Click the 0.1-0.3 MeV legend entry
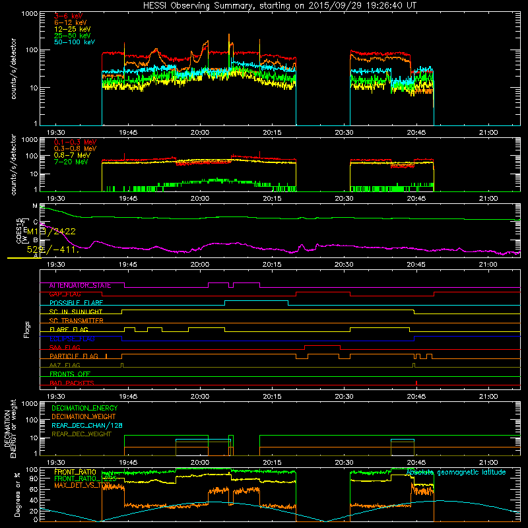 pyautogui.click(x=75, y=142)
